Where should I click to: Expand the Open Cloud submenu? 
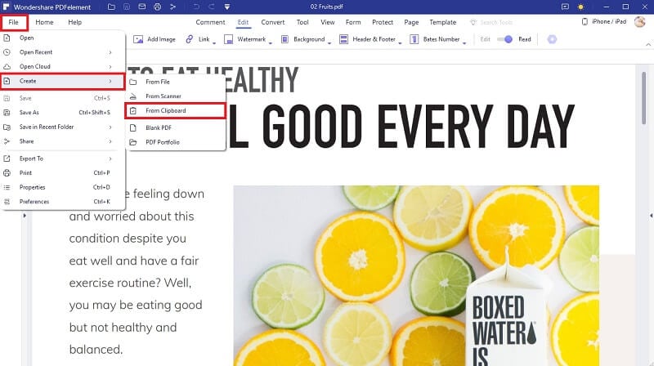(x=63, y=66)
